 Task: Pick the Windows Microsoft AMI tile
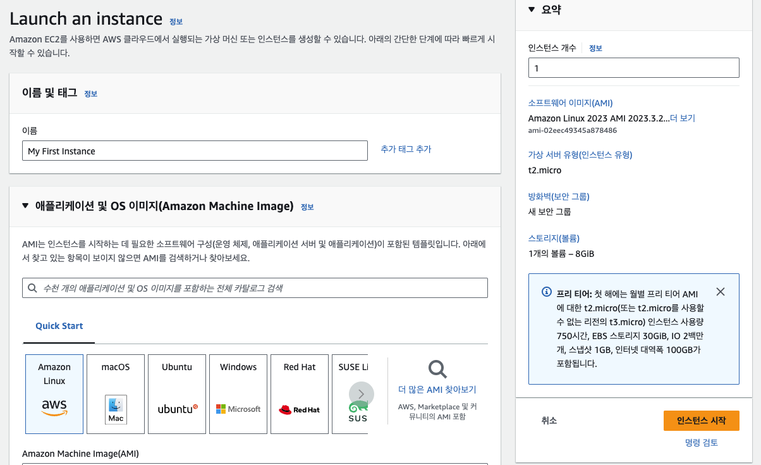(x=238, y=394)
